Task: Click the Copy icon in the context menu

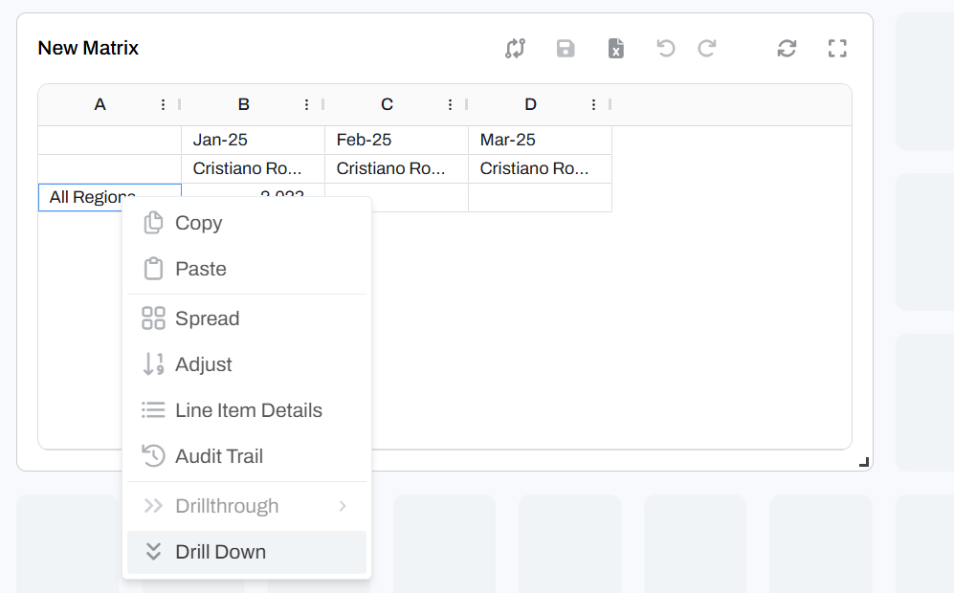Action: coord(153,222)
